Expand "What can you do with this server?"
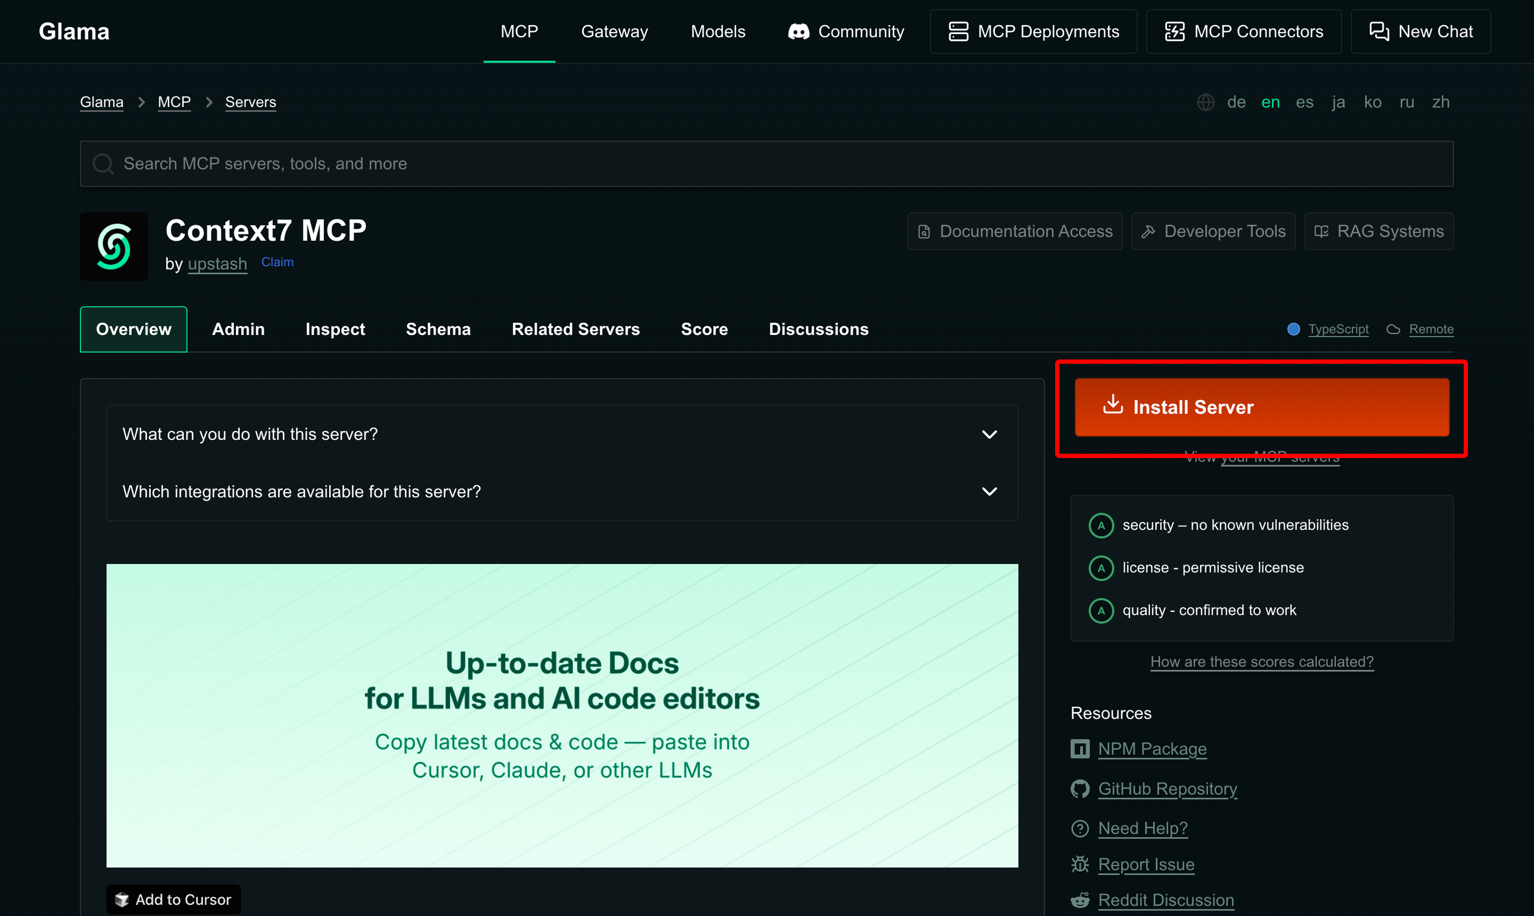 [561, 434]
